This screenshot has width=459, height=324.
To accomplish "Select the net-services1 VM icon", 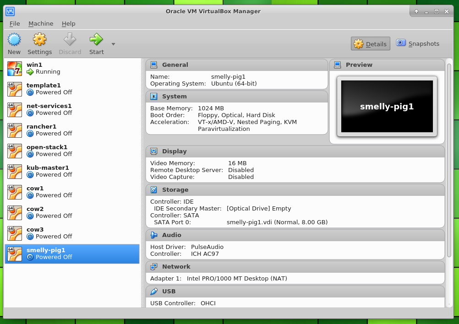I will [x=15, y=110].
